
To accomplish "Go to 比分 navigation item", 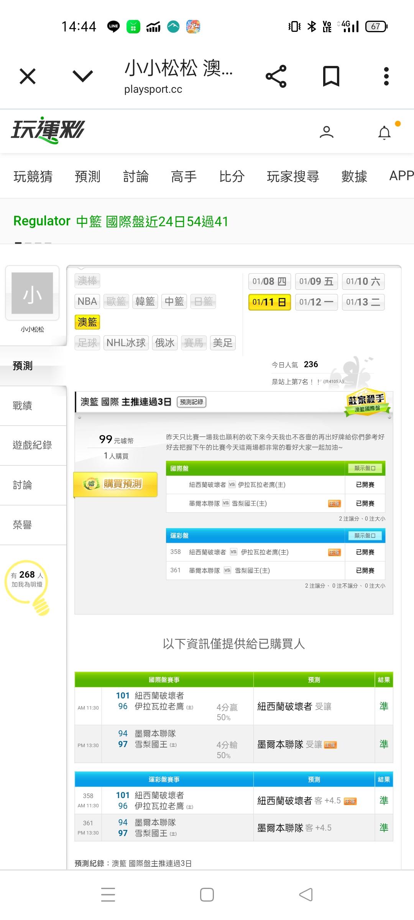I will (x=232, y=176).
